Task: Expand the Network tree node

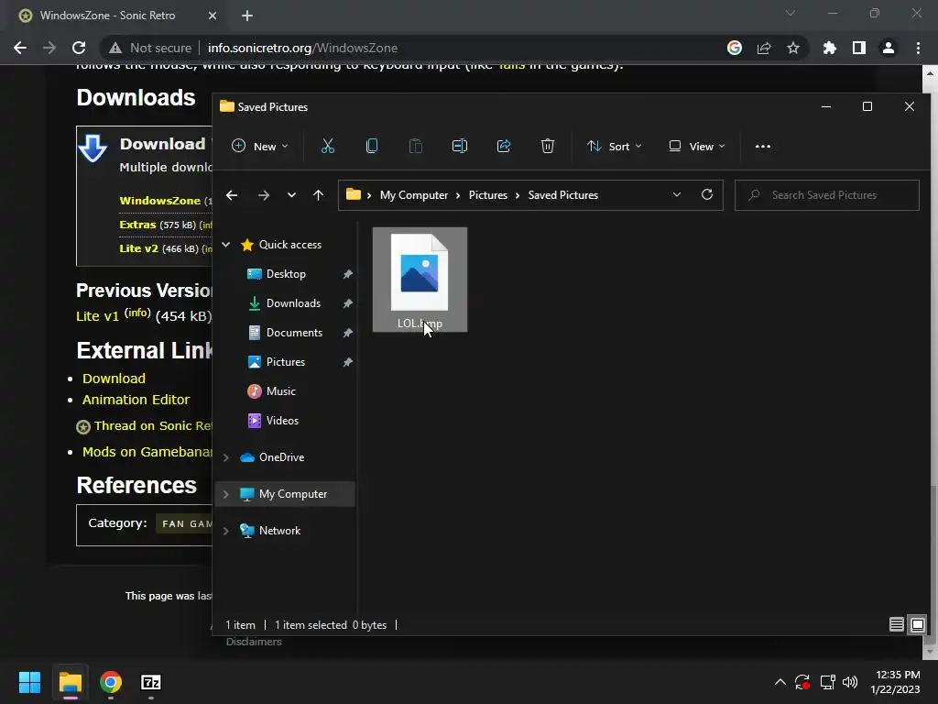Action: 226,531
